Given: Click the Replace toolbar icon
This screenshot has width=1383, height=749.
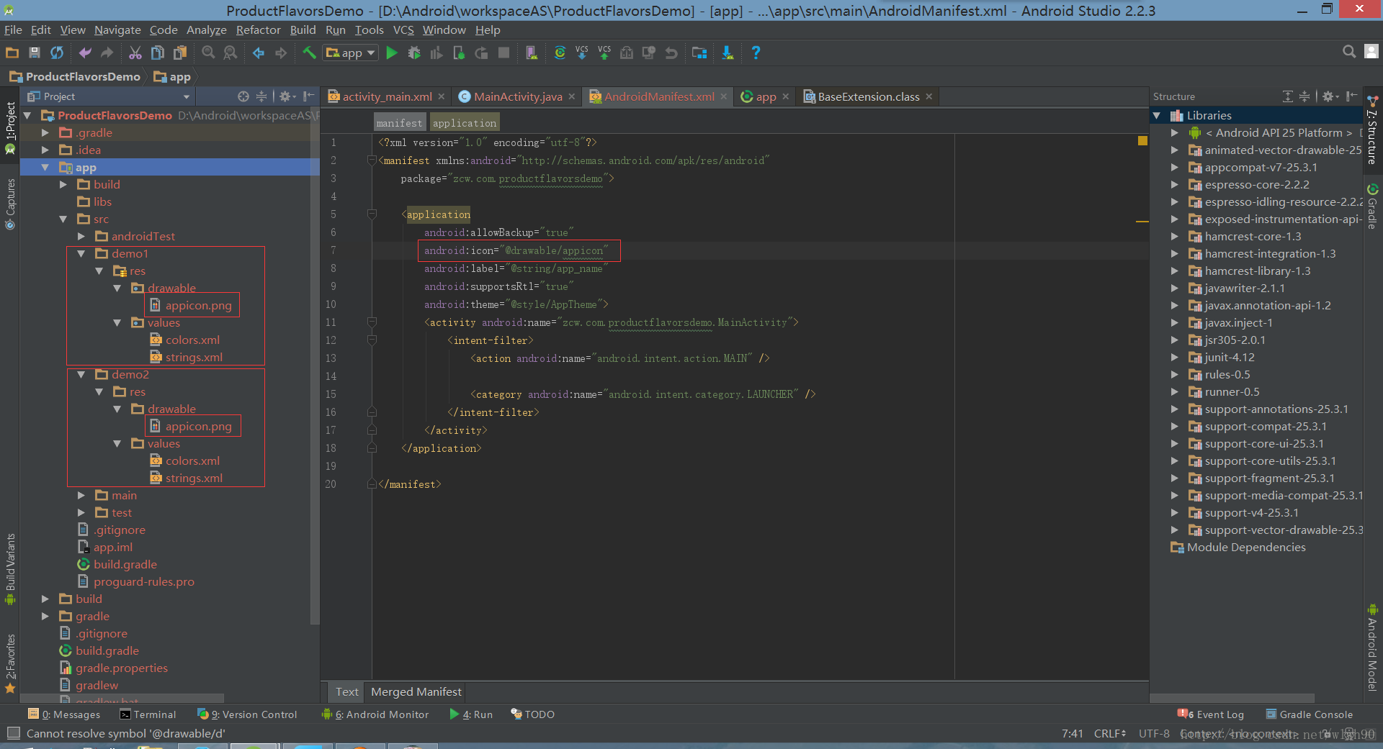Looking at the screenshot, I should pos(230,53).
